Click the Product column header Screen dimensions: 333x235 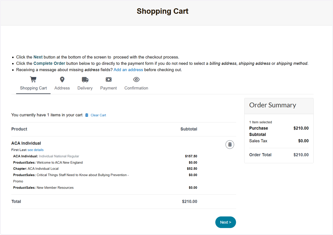(x=19, y=129)
